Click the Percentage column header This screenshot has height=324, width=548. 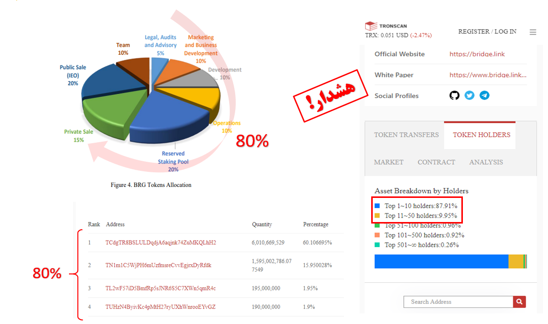pos(316,225)
